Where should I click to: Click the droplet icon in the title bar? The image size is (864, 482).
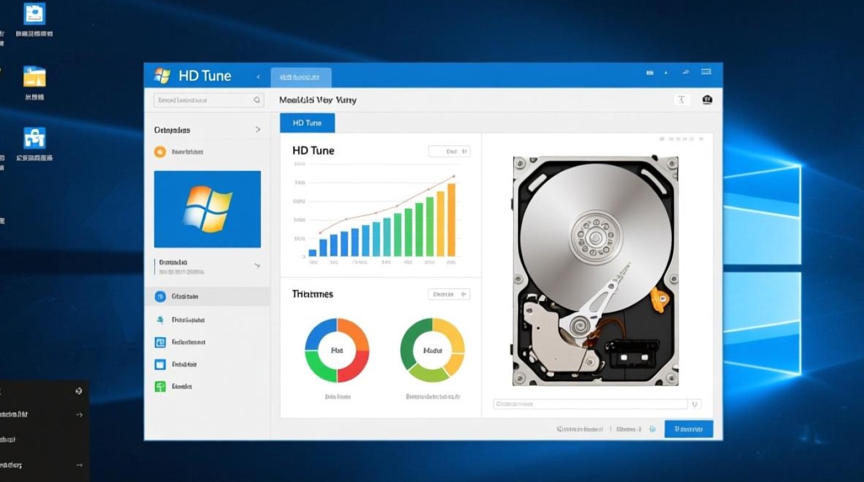click(667, 73)
